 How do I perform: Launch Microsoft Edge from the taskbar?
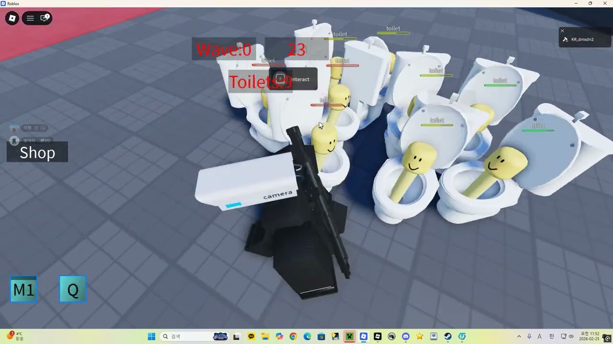[307, 337]
